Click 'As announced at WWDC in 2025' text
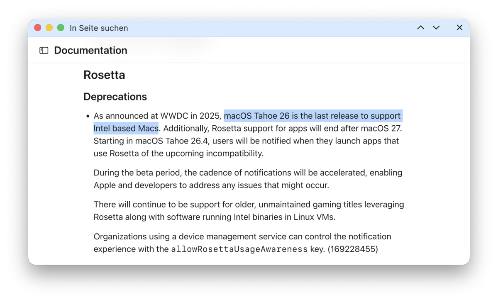 (157, 116)
